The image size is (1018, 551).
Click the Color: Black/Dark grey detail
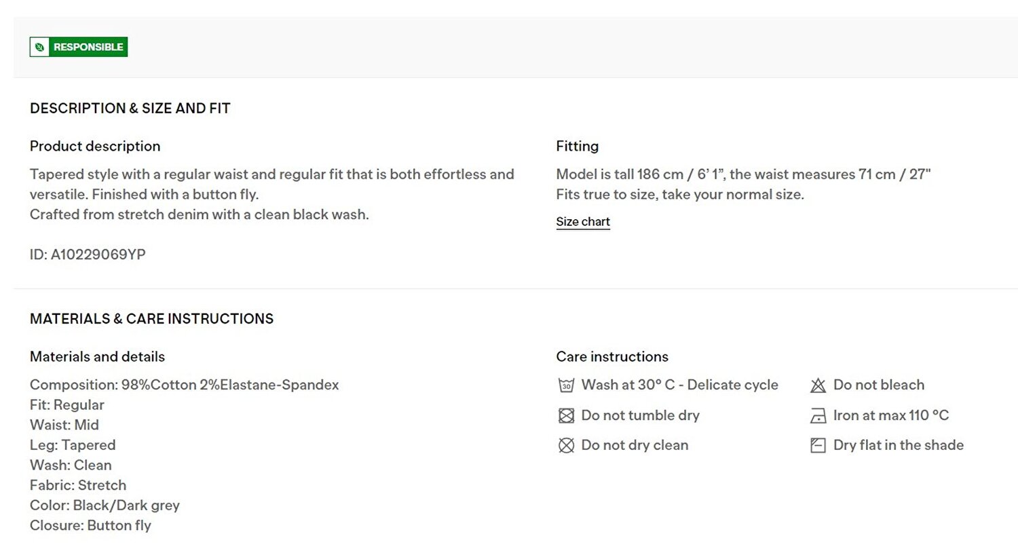(105, 506)
